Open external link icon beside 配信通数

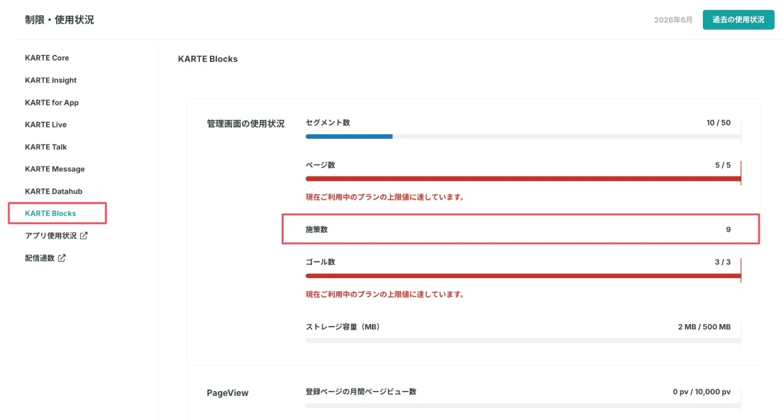(x=62, y=258)
